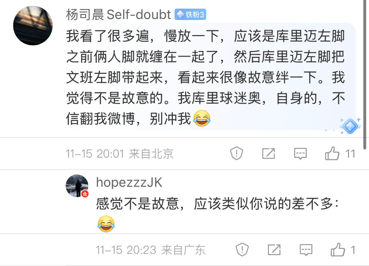Click the scrollbar at the right edge
This screenshot has width=369, height=266.
point(365,75)
